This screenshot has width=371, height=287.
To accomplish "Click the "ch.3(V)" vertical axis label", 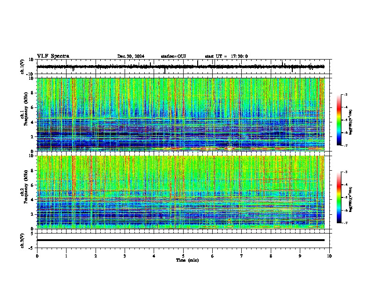I will click(x=22, y=241).
